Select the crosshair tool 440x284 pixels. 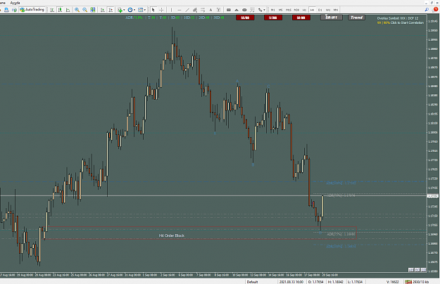point(161,10)
